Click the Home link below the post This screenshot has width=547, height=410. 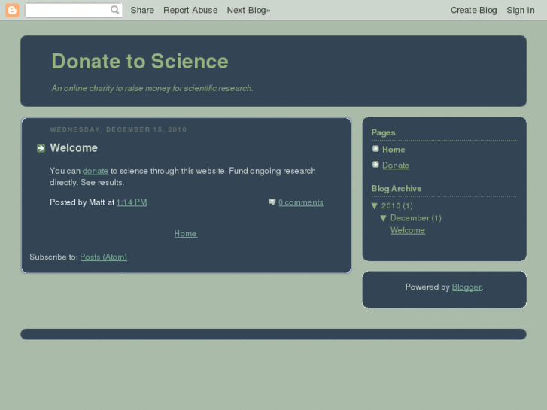click(x=186, y=234)
